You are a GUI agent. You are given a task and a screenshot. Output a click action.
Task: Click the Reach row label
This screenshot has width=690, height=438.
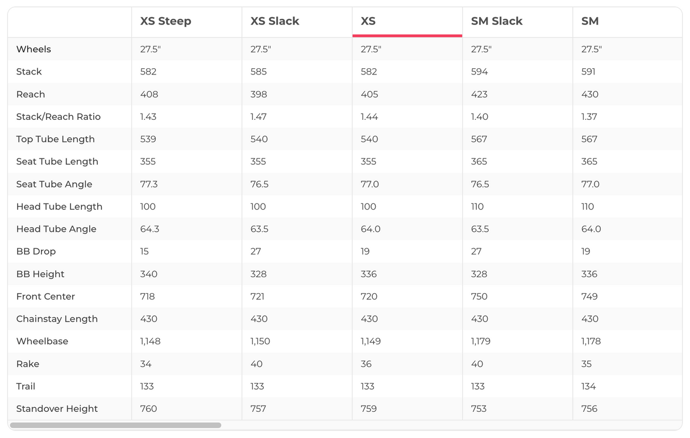click(x=31, y=94)
